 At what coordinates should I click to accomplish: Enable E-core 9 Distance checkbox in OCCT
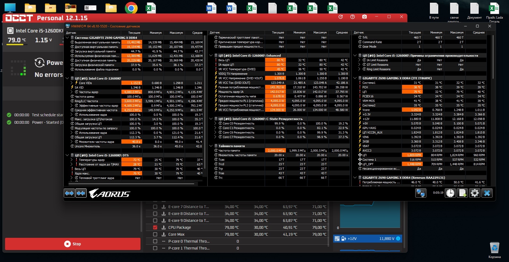tap(155, 221)
